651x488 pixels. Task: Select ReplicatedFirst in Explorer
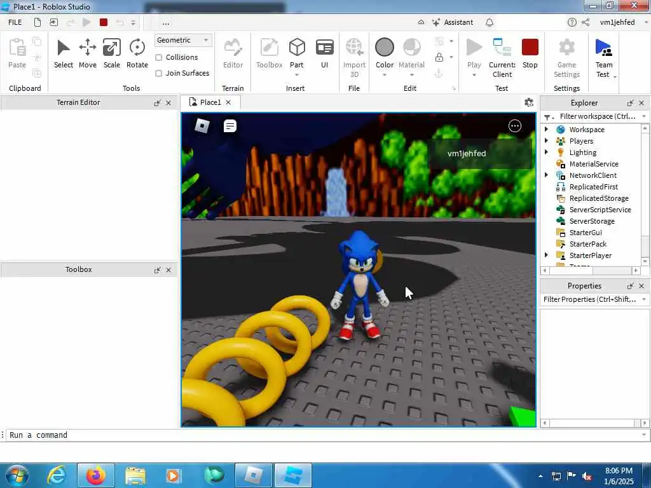click(x=593, y=187)
